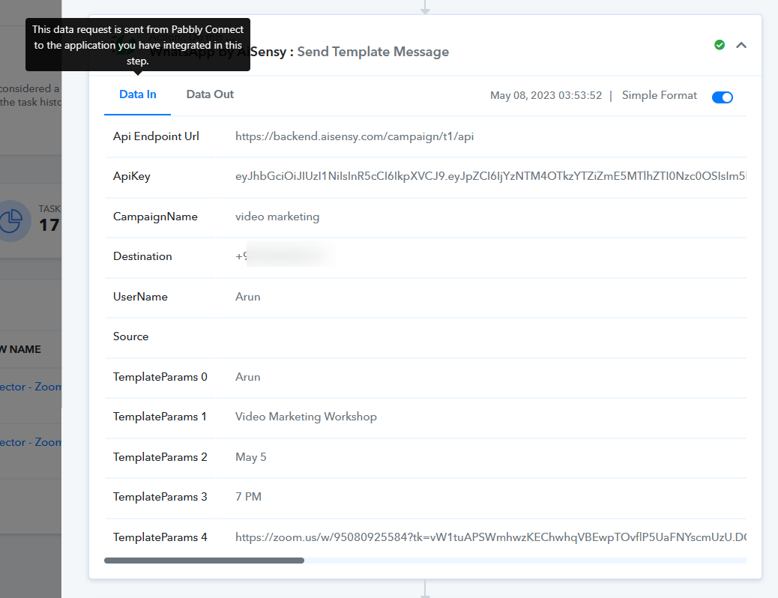The height and width of the screenshot is (598, 778).
Task: Click 'Video Marketing Workshop' value
Action: [306, 417]
